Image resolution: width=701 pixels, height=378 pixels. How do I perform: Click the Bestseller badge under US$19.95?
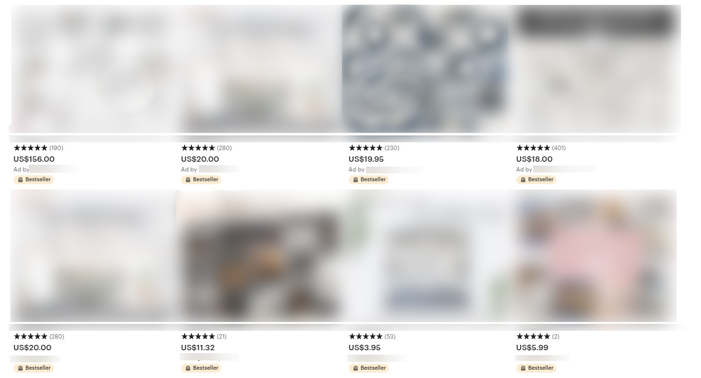pyautogui.click(x=369, y=179)
